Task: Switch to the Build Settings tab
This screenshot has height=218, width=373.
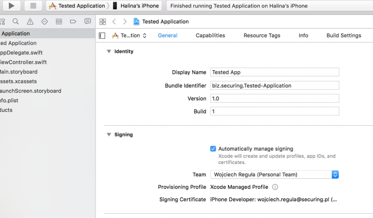Action: click(x=344, y=35)
